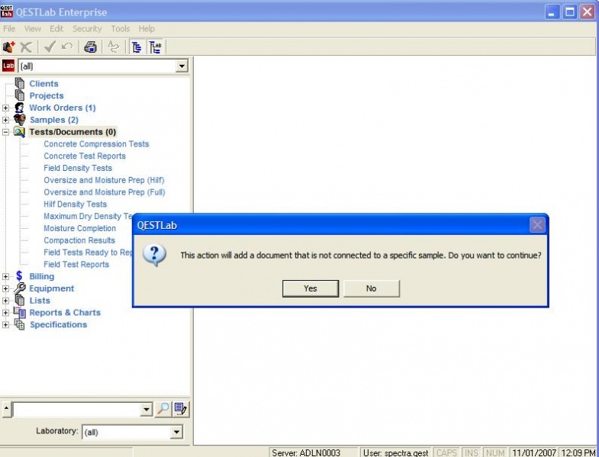Image resolution: width=599 pixels, height=457 pixels.
Task: Click the tree view toolbar icon
Action: tap(137, 47)
